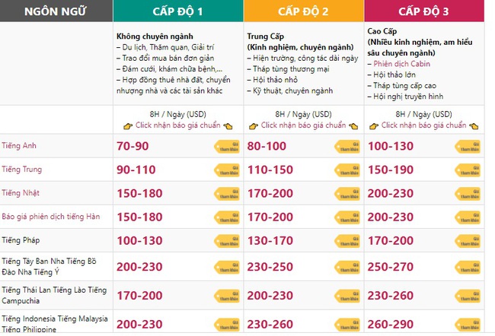Screen dimensions: 495x336
Task: Click the price tag in Thai row 170-200 cell
Action: (x=227, y=294)
